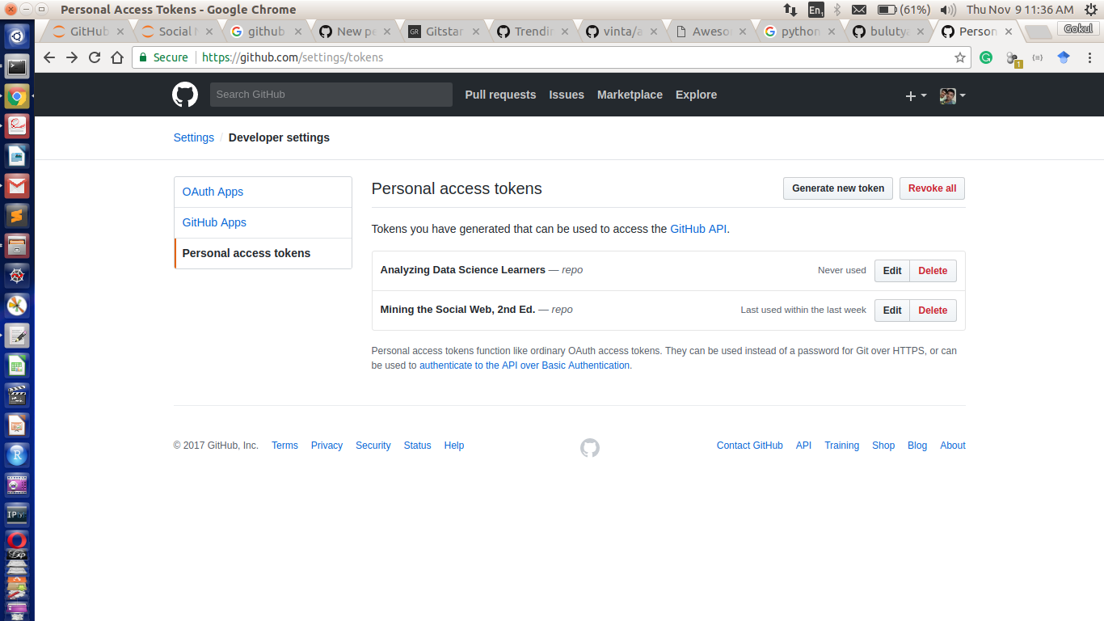Switch to the vinta/a browser tab

tap(621, 32)
